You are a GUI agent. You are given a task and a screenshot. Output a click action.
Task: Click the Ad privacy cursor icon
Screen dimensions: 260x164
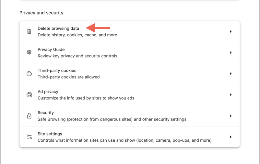[x=29, y=95]
